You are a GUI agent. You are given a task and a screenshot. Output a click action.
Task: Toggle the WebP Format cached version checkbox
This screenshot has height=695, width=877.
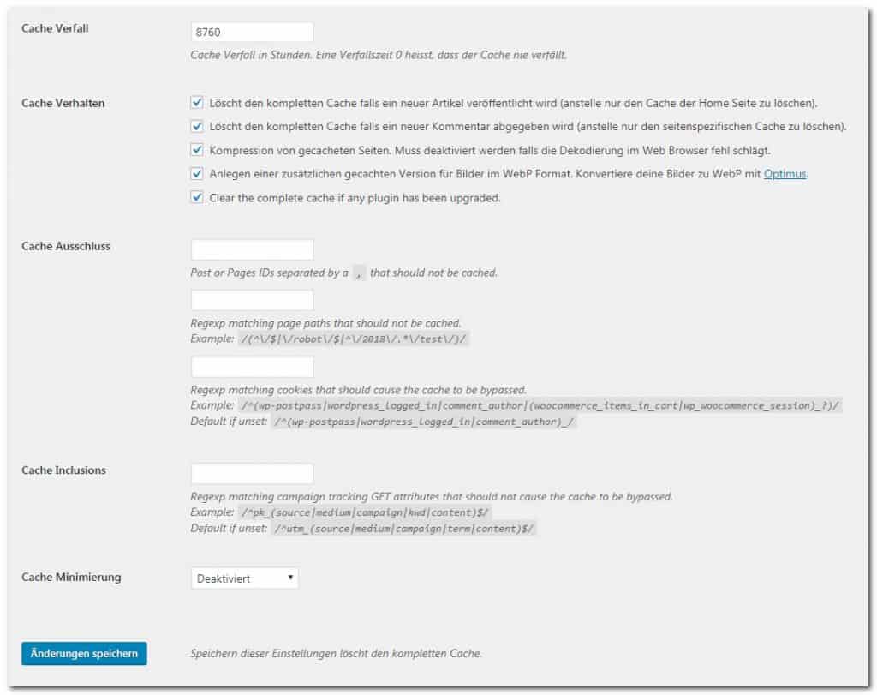(197, 173)
